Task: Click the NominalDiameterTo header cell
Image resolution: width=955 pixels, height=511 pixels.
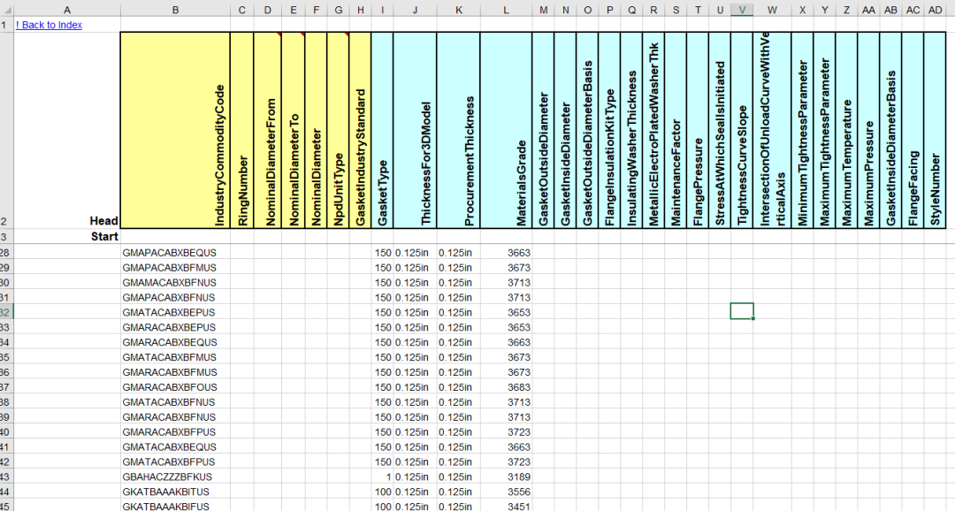Action: [x=294, y=130]
